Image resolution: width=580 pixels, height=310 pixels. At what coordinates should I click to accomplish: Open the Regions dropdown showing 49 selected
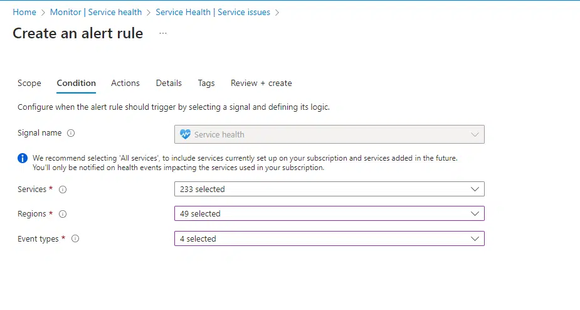pyautogui.click(x=329, y=213)
